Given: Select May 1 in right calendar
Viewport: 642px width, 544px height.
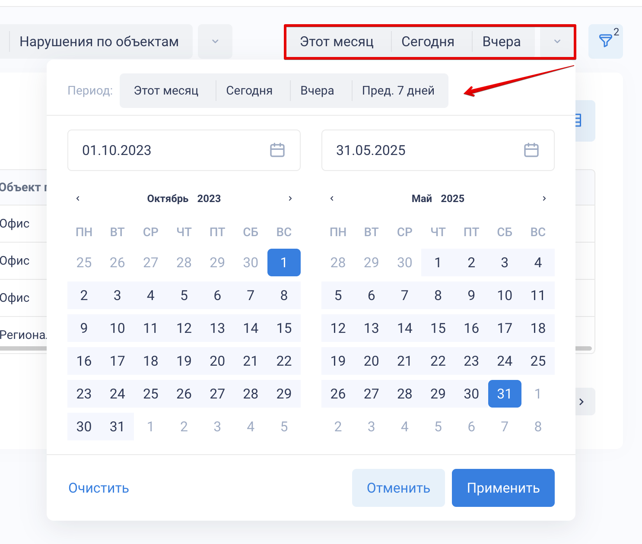Looking at the screenshot, I should click(x=438, y=263).
